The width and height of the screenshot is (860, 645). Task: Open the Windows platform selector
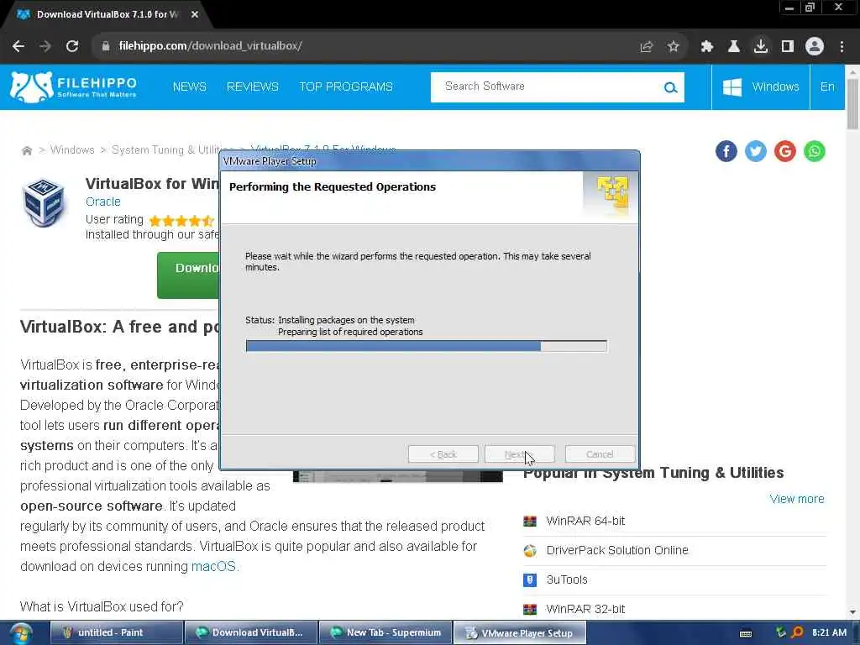(x=760, y=87)
